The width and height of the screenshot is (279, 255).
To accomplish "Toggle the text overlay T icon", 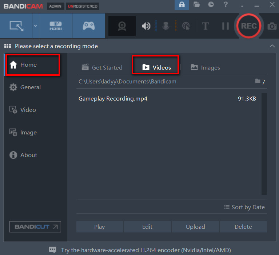I will (x=205, y=26).
